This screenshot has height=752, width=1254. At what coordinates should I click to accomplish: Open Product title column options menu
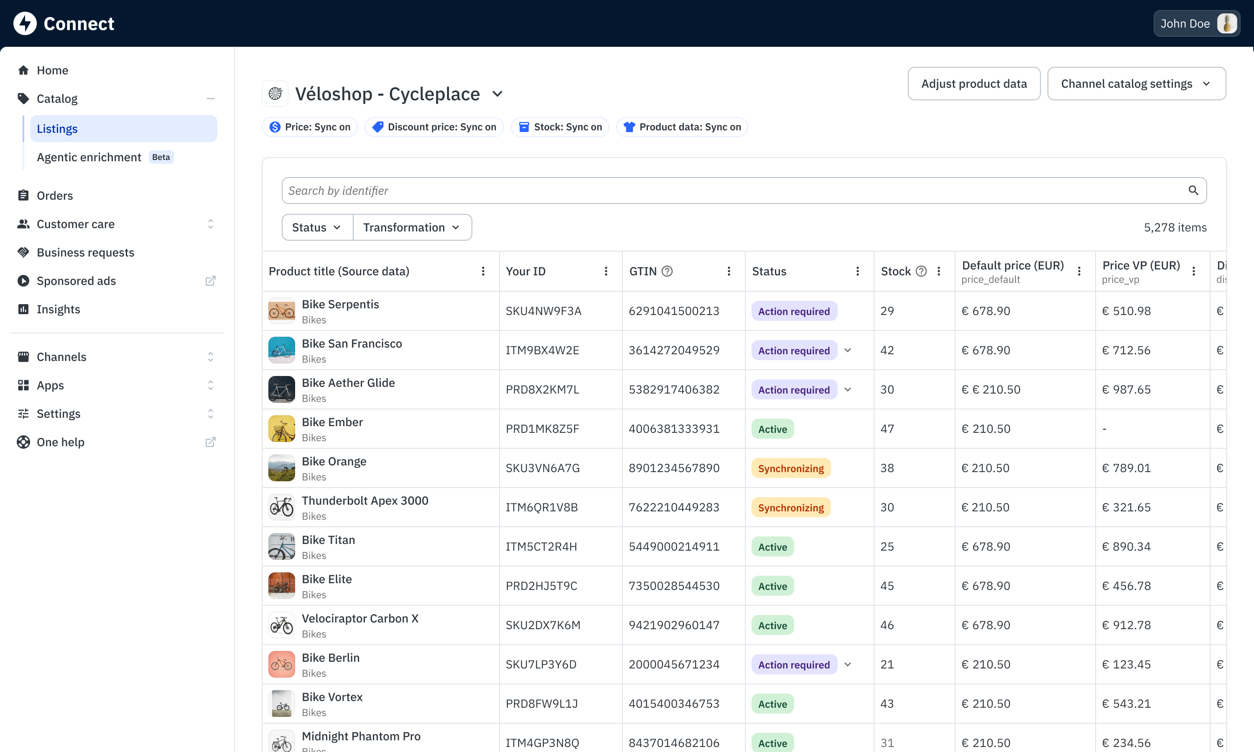tap(483, 271)
